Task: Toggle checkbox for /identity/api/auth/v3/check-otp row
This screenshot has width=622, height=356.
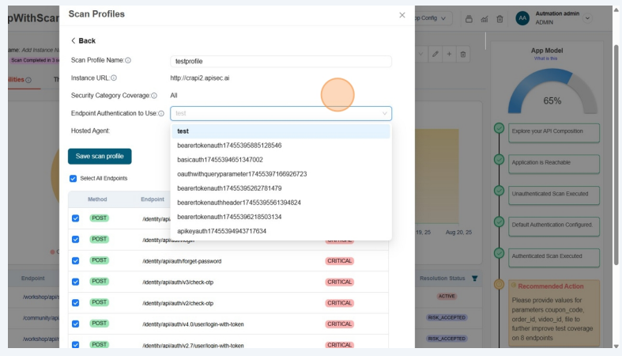Action: [x=76, y=282]
